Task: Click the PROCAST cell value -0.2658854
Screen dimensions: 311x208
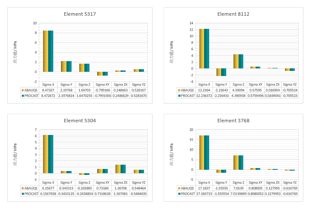Action: coord(84,194)
